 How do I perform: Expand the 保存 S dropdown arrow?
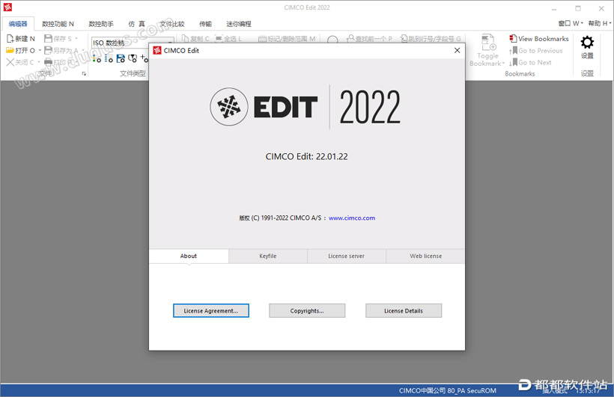point(76,38)
